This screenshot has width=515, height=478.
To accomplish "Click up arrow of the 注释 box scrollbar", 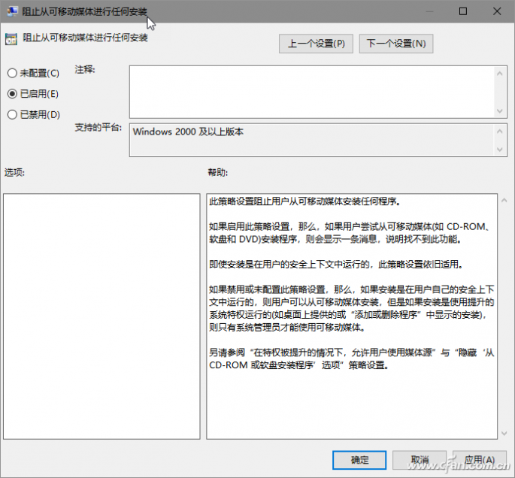I will (500, 74).
